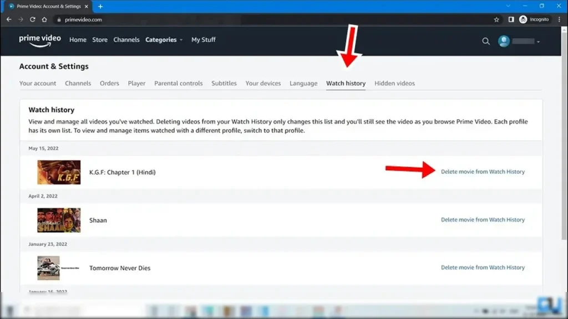The height and width of the screenshot is (319, 568).
Task: Select the Prime Video logo
Action: 39,41
